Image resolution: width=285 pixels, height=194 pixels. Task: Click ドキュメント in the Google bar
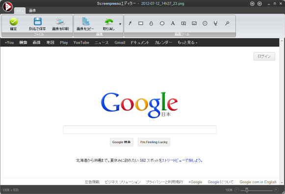coord(140,43)
